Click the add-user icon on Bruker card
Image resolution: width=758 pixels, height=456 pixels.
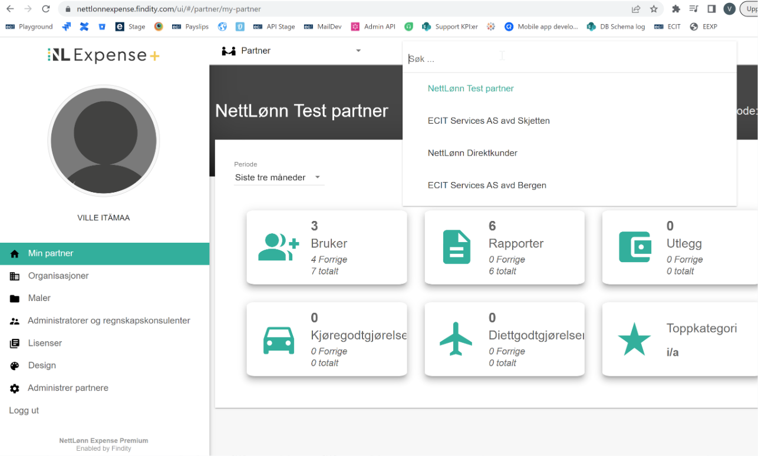pyautogui.click(x=279, y=247)
